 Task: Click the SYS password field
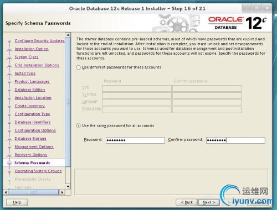pyautogui.click(x=137, y=88)
